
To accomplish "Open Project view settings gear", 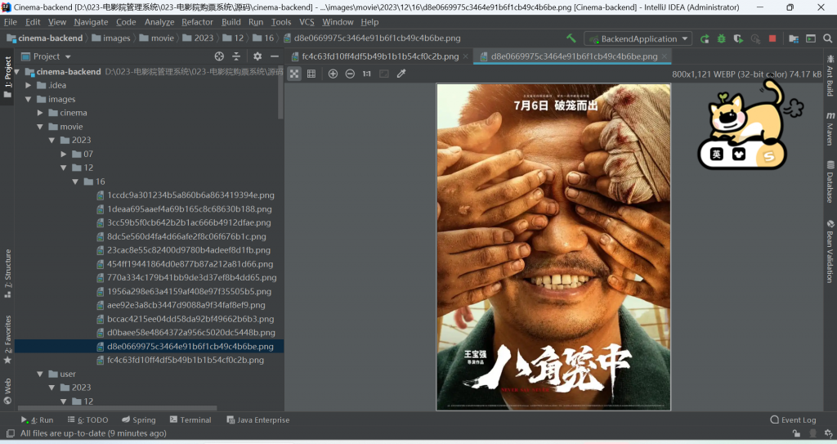I will (x=257, y=56).
